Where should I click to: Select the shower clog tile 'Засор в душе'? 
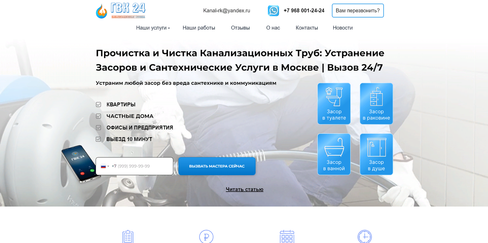[x=376, y=154]
